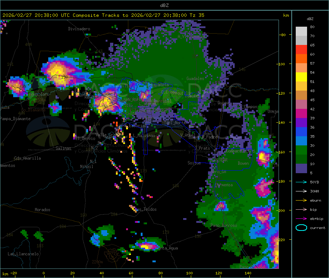Select the purple 36-39 dBZ legend swatch
The image size is (329, 278).
(x=301, y=123)
